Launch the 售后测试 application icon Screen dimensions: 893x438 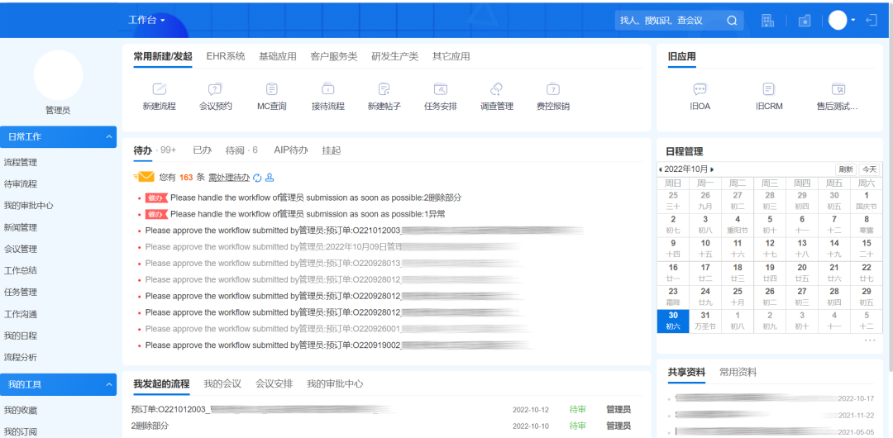[838, 89]
